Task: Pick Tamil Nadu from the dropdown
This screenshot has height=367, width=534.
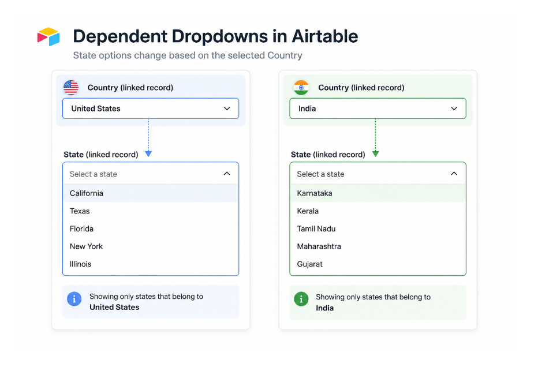Action: [378, 229]
